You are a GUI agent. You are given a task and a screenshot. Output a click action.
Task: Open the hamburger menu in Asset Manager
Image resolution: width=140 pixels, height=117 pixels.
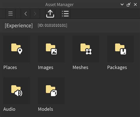(10, 14)
